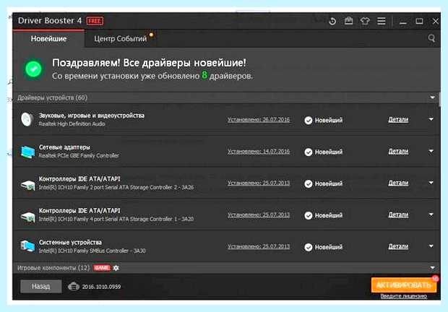Open the skin T-shirt icon
The height and width of the screenshot is (312, 448).
(365, 21)
